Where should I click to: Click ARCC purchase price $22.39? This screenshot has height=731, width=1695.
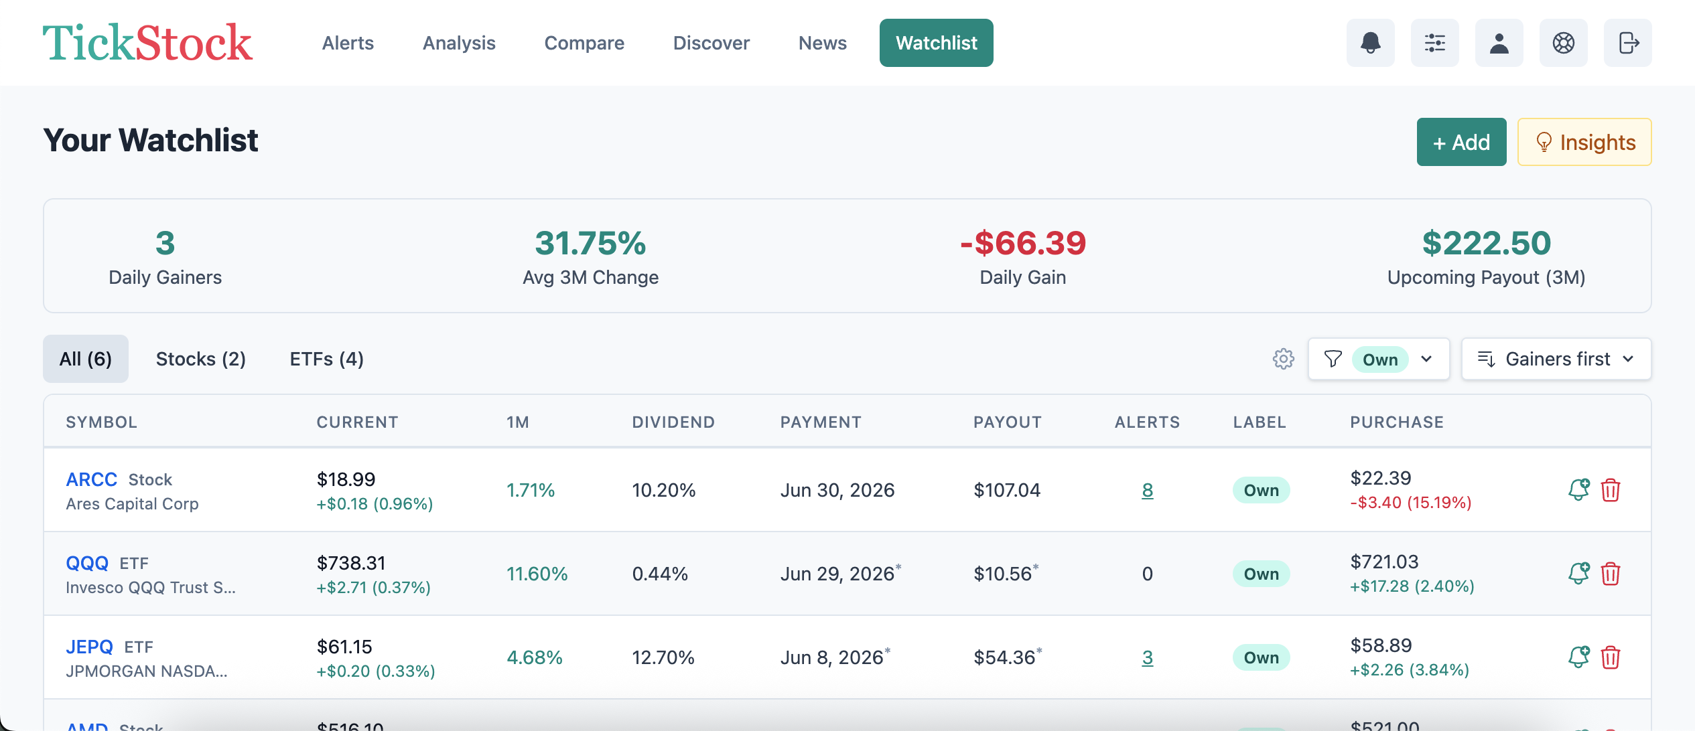coord(1381,478)
